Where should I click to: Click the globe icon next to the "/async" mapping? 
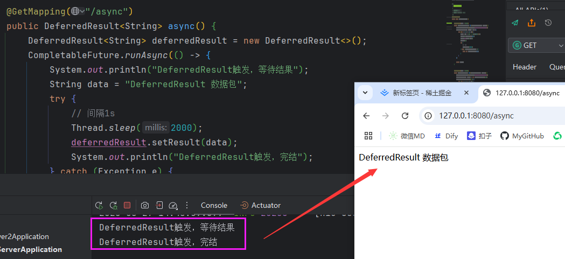(x=75, y=11)
